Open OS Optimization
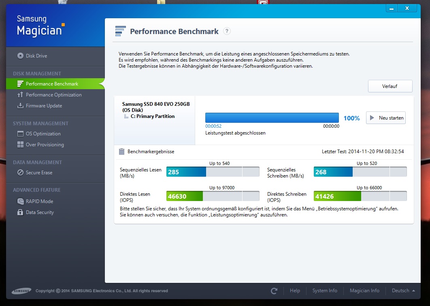Screen dimensions: 430x306 pos(43,134)
